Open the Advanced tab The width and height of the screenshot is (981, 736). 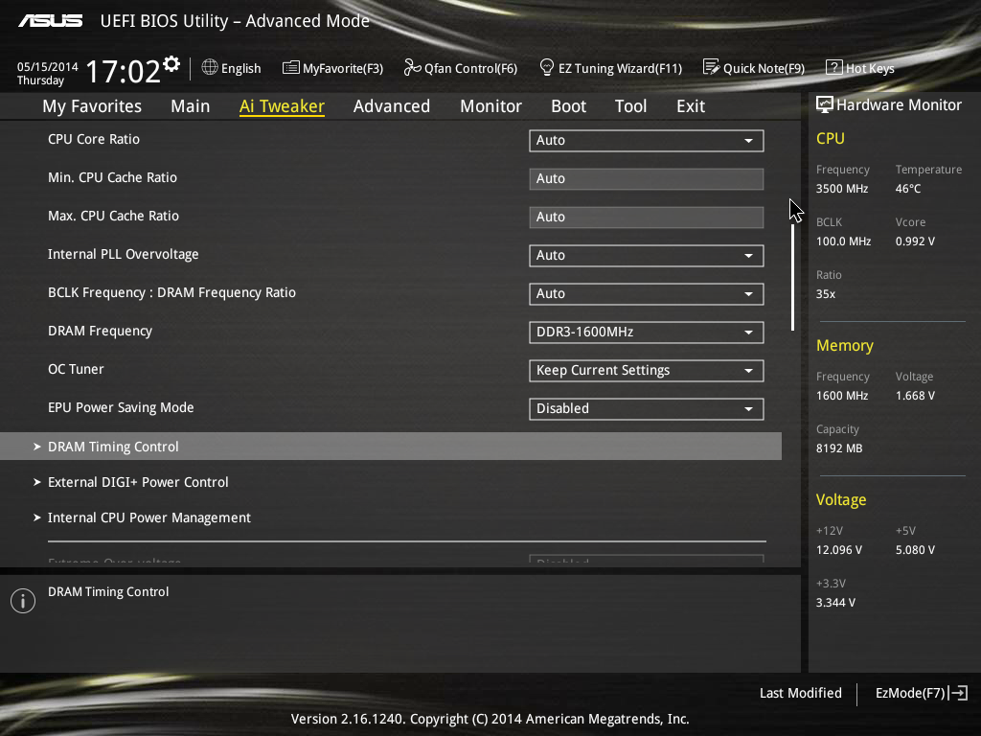click(x=392, y=106)
